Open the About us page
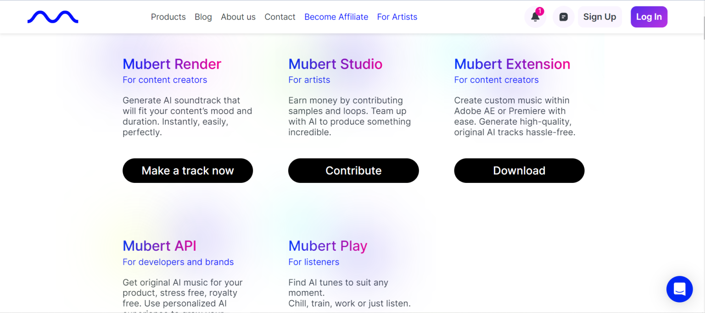The image size is (705, 313). pos(238,17)
